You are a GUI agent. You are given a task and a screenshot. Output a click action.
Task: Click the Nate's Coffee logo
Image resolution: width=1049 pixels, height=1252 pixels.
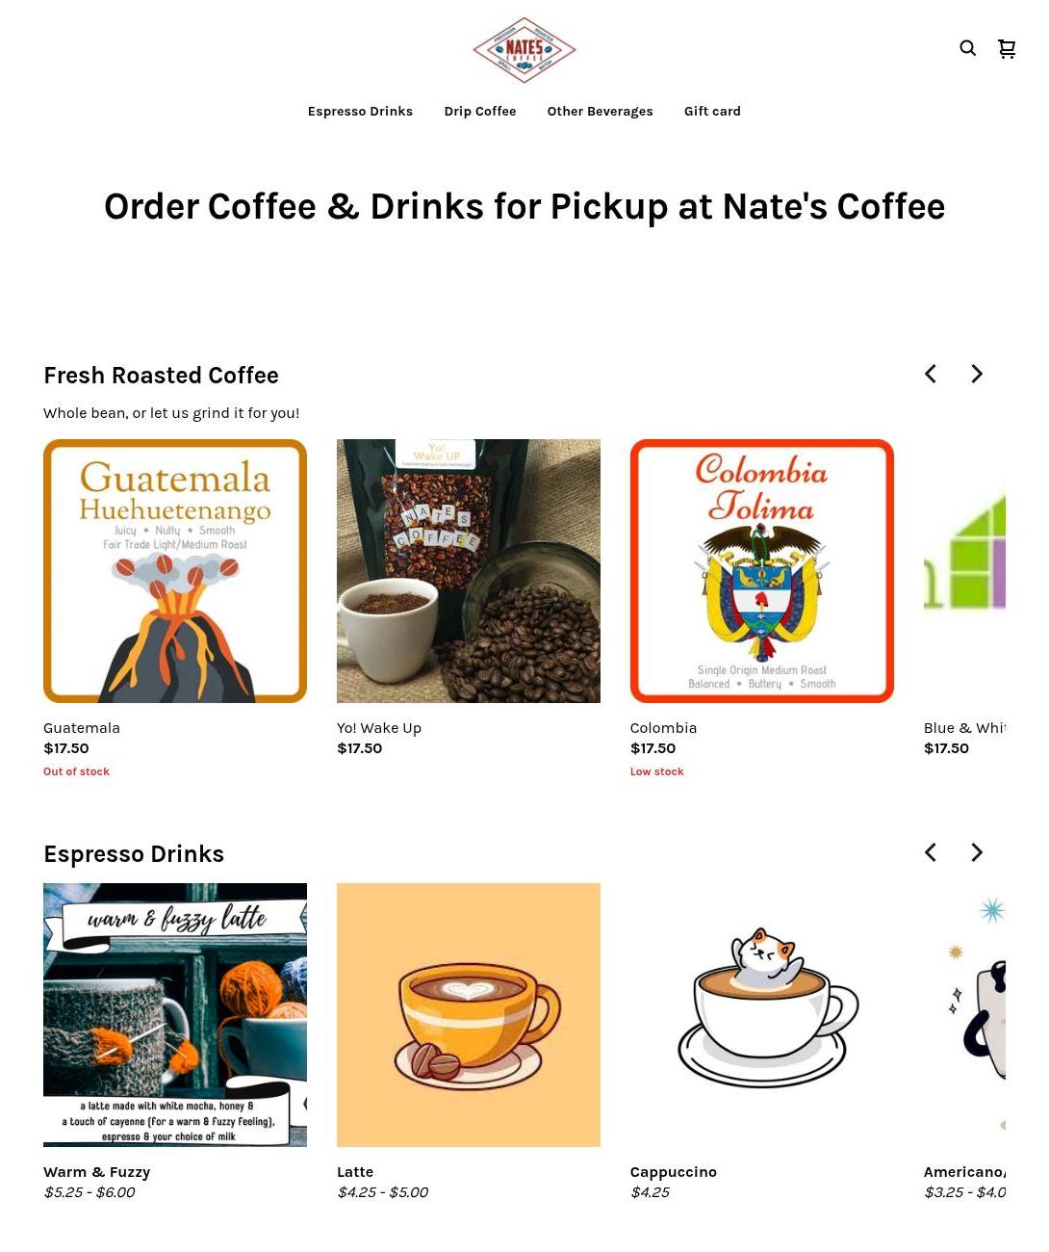click(x=524, y=50)
